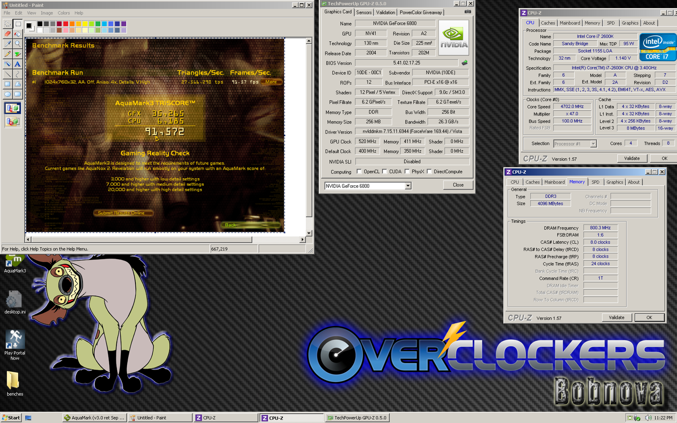Select the red color swatch in Paint palette

coord(66,24)
